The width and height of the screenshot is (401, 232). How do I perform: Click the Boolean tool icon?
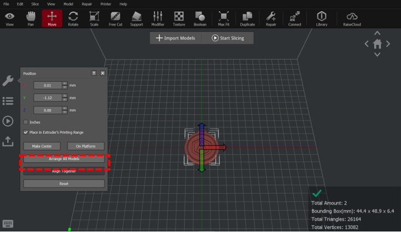click(x=200, y=18)
